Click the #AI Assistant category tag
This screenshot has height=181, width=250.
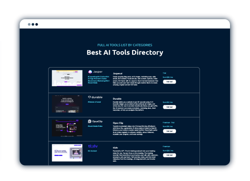[x=92, y=151]
